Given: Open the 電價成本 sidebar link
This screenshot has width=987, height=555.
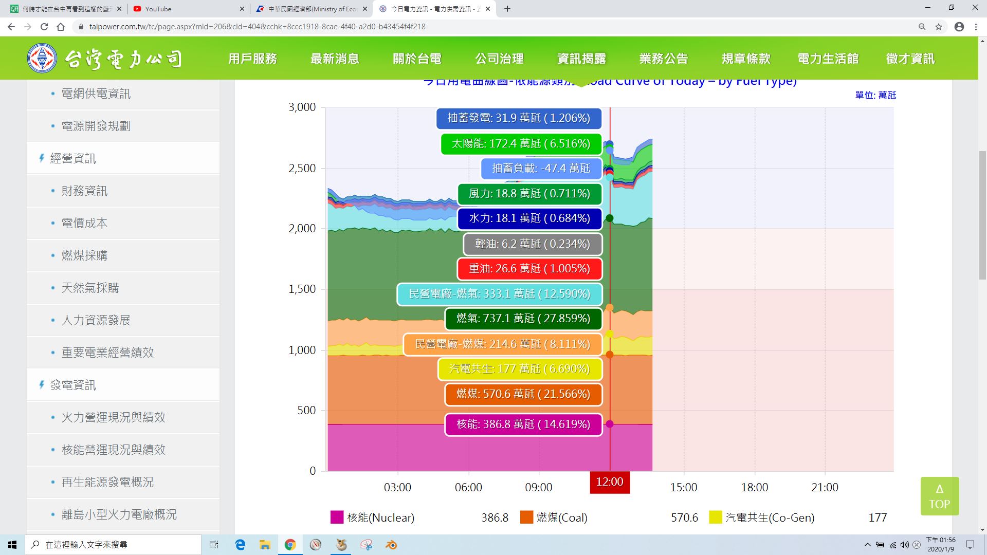Looking at the screenshot, I should [84, 223].
